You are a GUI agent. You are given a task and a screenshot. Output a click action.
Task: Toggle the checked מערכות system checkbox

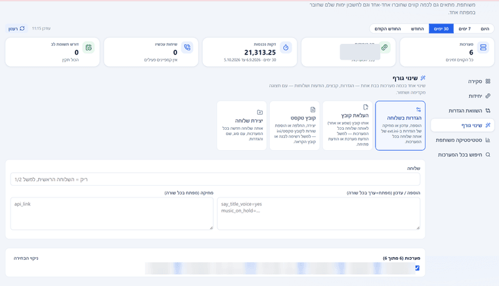tap(417, 268)
